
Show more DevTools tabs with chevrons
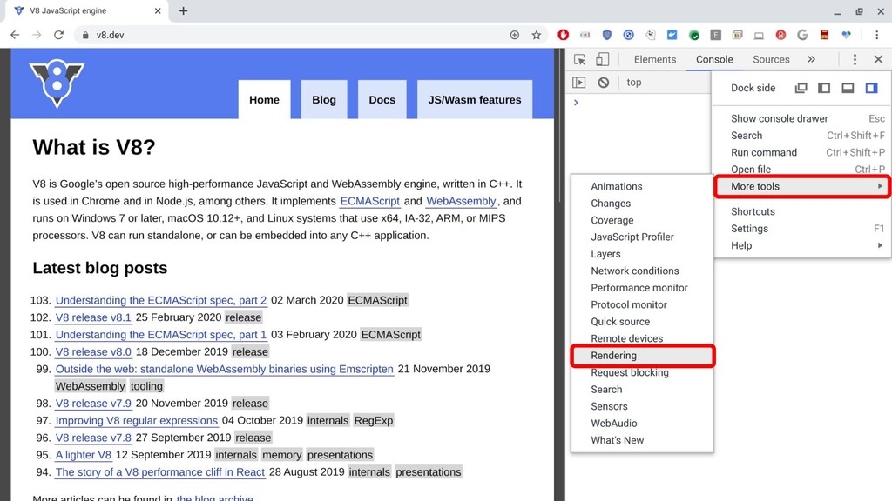coord(811,59)
